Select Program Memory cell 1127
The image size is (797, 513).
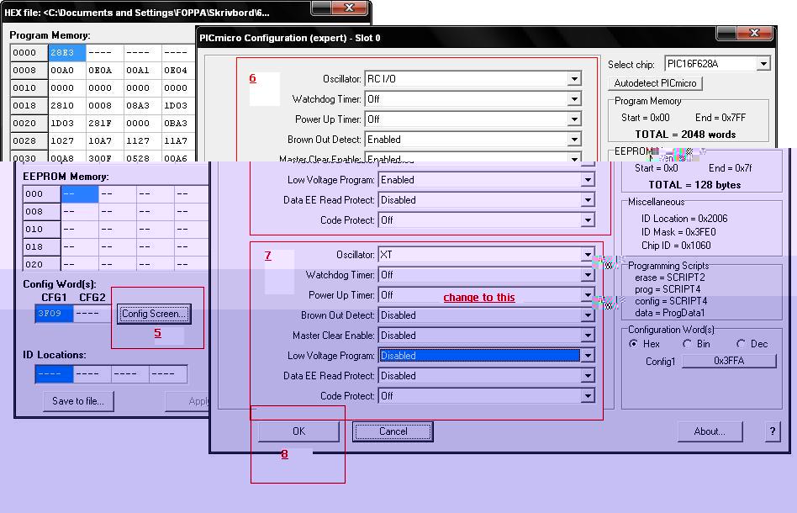coord(143,140)
